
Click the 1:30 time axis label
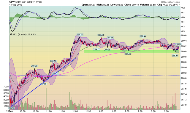tap(114, 111)
